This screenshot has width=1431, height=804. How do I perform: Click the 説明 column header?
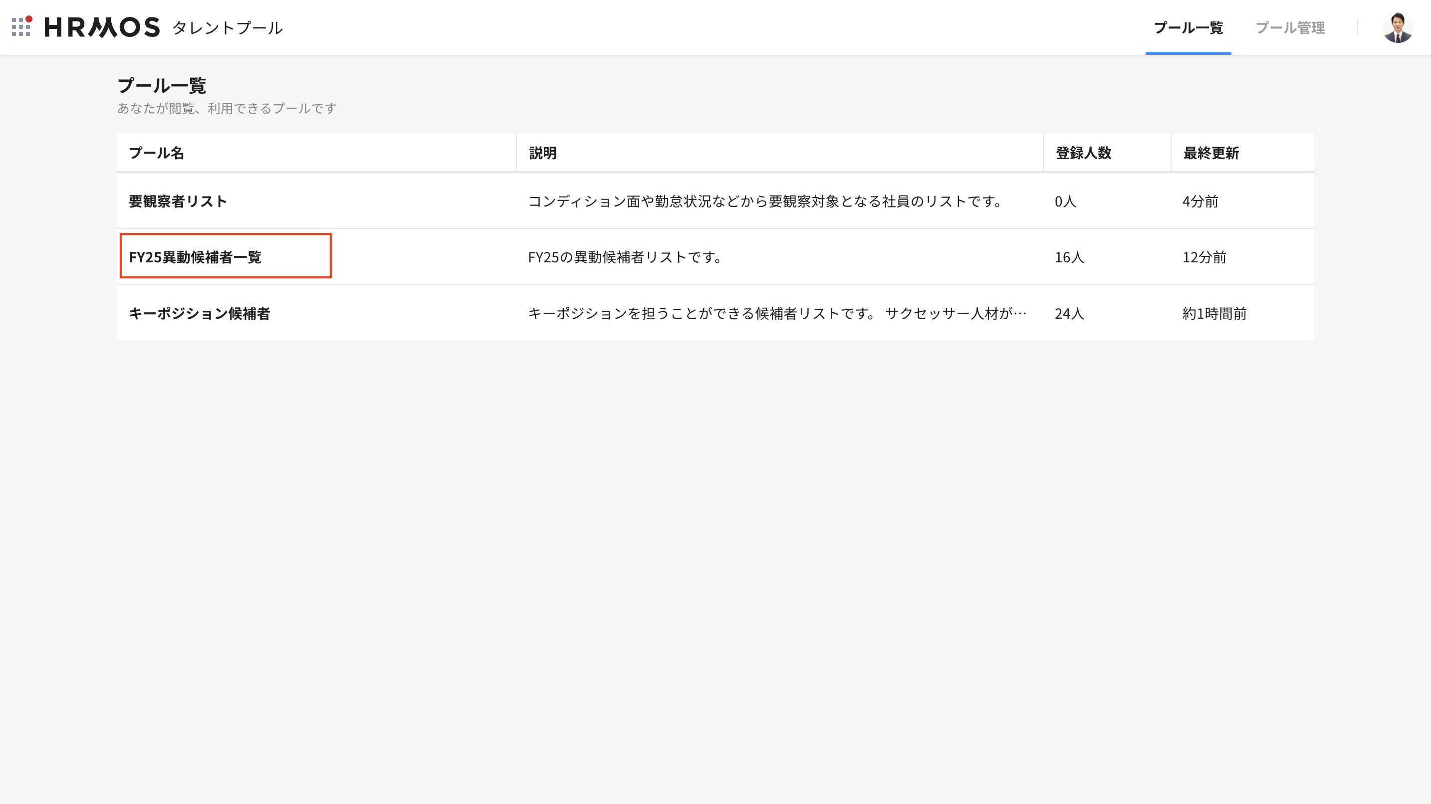coord(543,153)
